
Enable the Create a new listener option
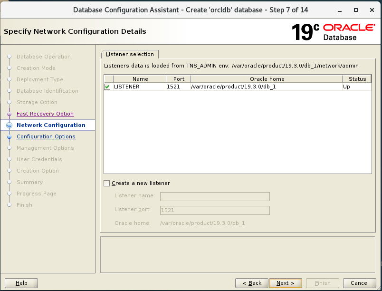pos(106,183)
